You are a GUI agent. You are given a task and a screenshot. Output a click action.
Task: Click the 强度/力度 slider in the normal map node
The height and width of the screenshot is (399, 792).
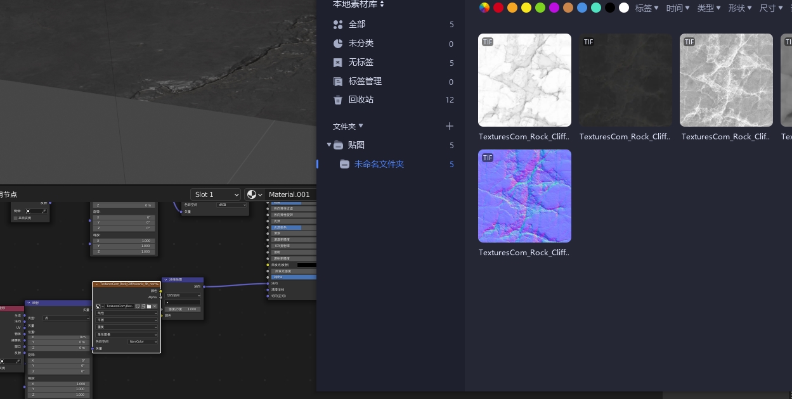[183, 309]
